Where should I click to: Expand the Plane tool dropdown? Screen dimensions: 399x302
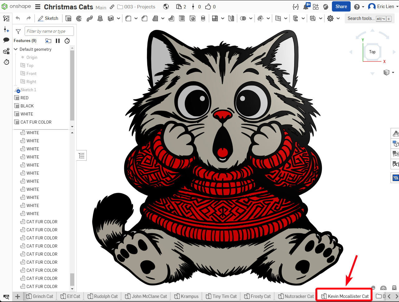[x=286, y=18]
